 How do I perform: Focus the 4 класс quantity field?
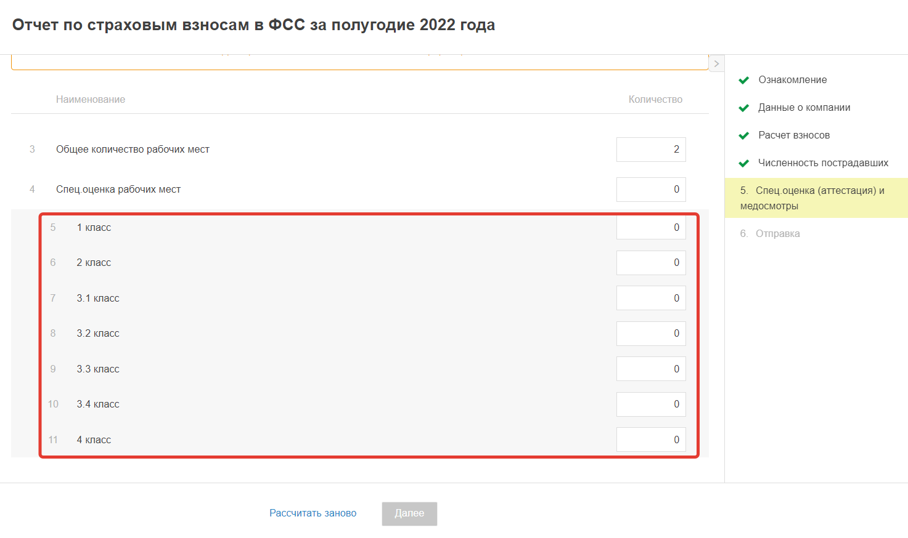[651, 440]
